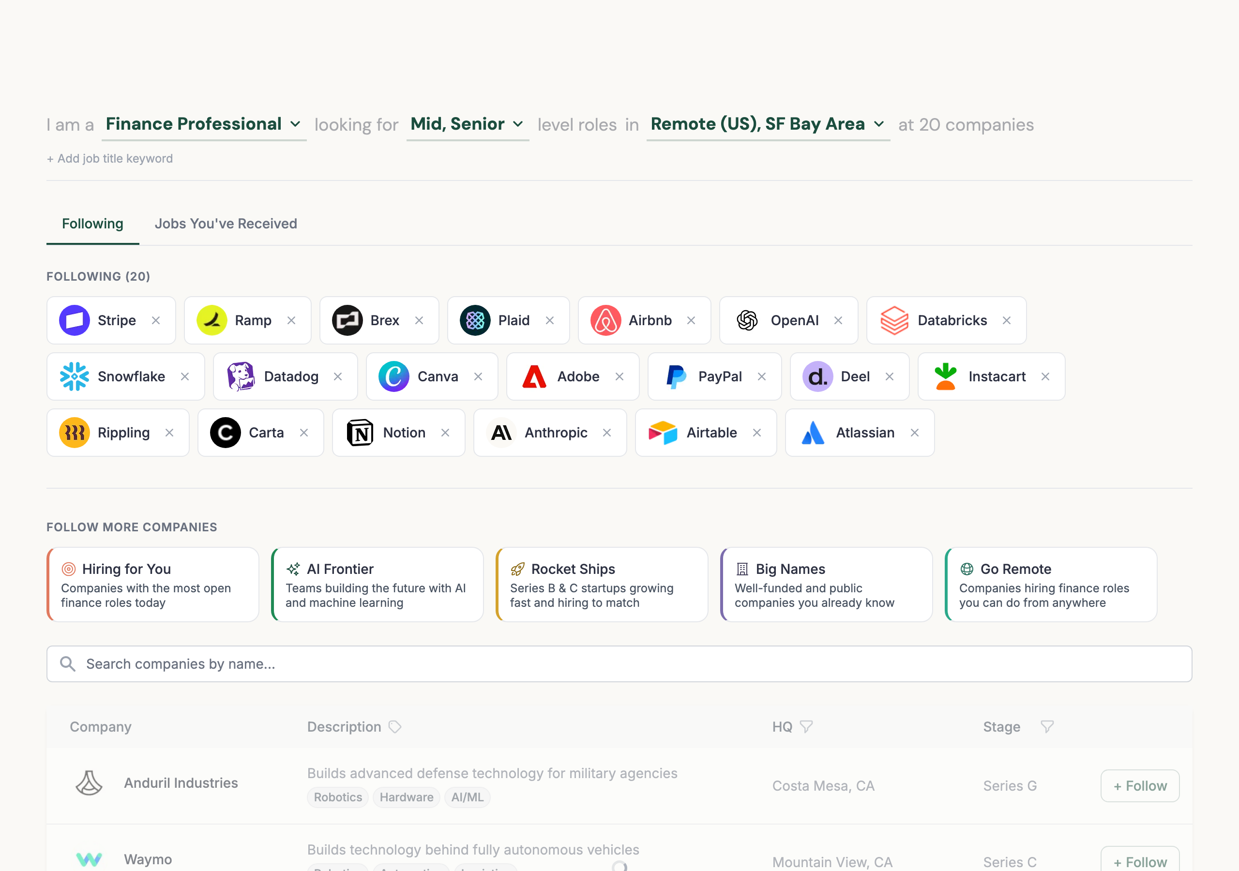Open the Finance Professional role dropdown

(204, 124)
